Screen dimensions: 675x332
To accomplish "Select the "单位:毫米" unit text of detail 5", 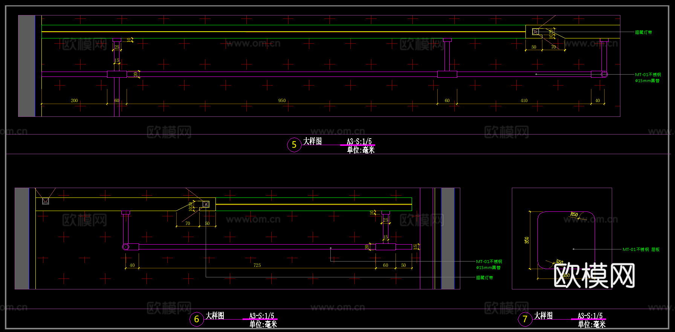I will click(361, 150).
